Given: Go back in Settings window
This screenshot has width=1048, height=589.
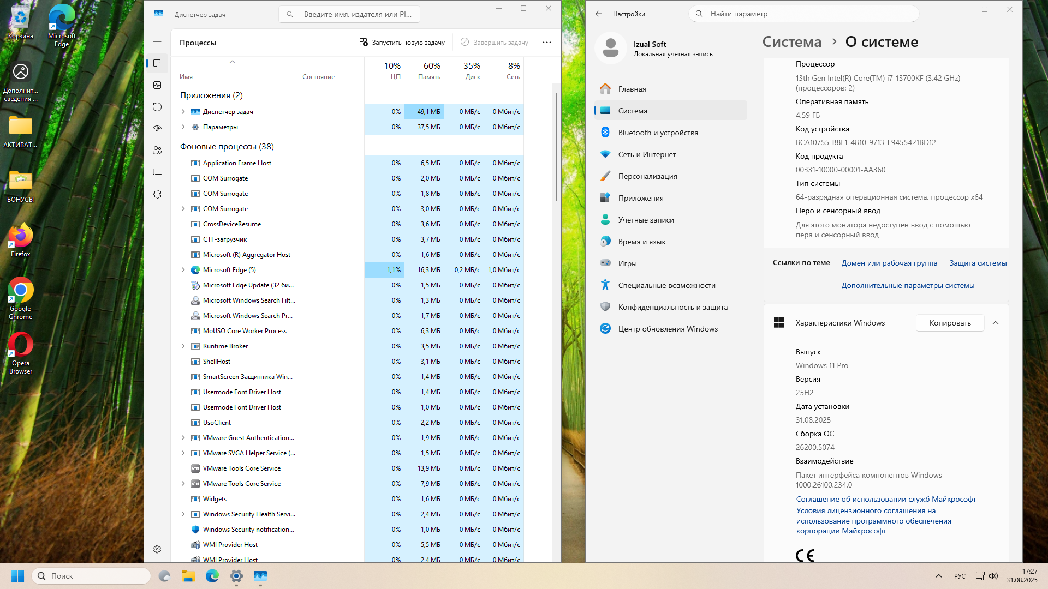Looking at the screenshot, I should tap(599, 14).
